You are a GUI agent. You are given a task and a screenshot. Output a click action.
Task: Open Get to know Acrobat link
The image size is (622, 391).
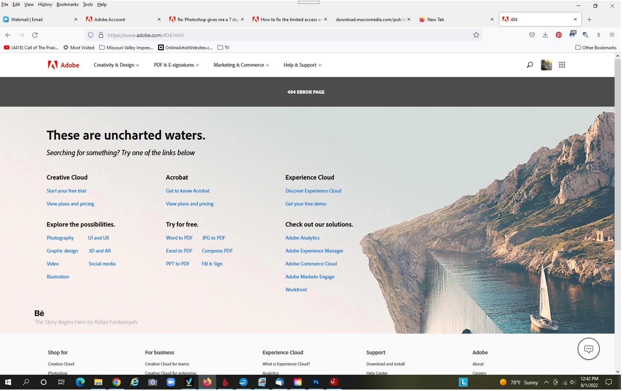(x=188, y=191)
